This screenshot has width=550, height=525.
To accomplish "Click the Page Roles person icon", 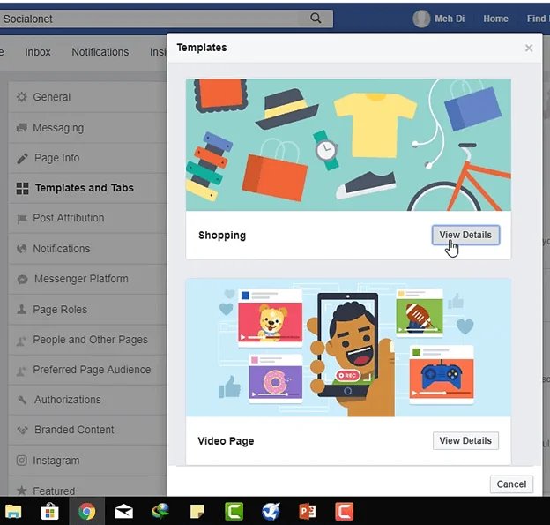I will [x=22, y=310].
